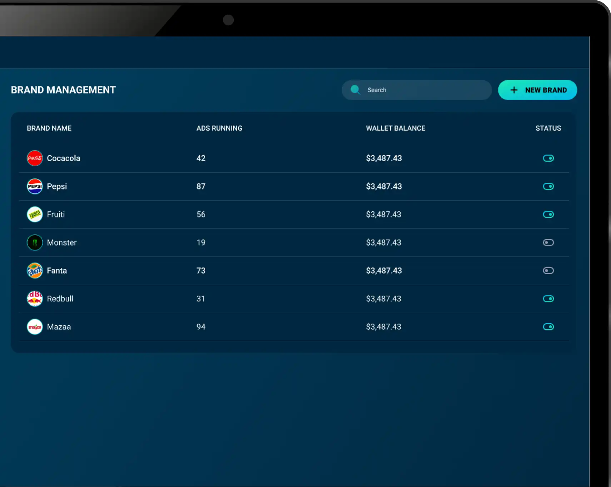The height and width of the screenshot is (487, 611).
Task: Click Mazaa wallet balance amount
Action: [x=383, y=327]
